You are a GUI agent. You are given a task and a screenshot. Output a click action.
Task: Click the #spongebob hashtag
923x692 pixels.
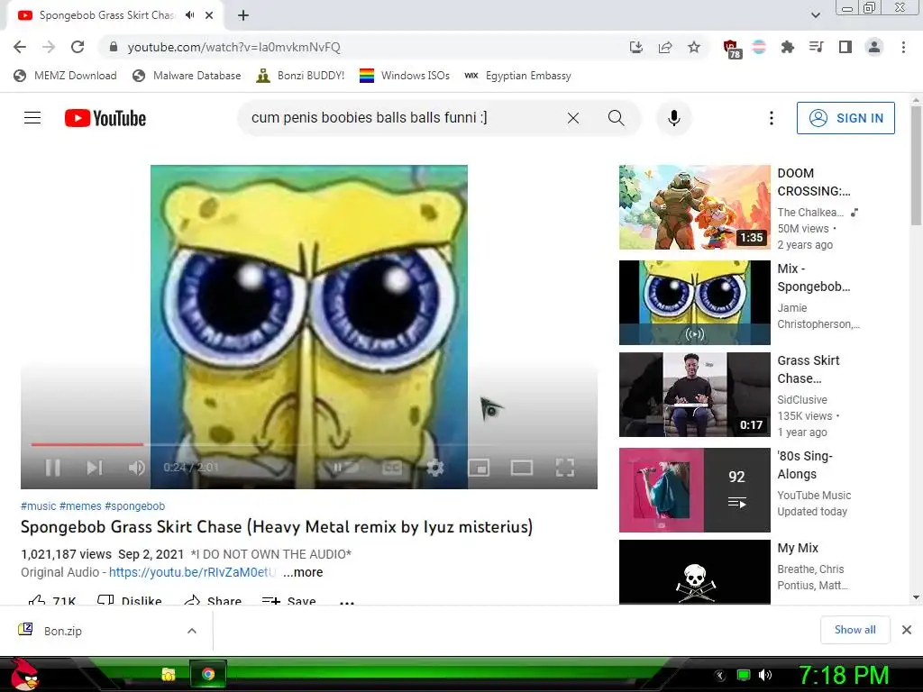pyautogui.click(x=135, y=506)
